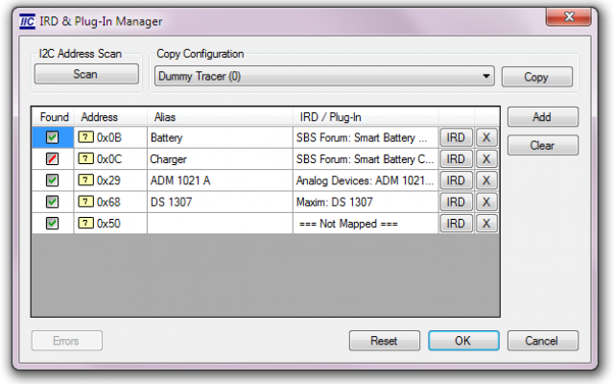Image resolution: width=614 pixels, height=384 pixels.
Task: Click the question-mark icon beside address 0x29
Action: coord(86,180)
